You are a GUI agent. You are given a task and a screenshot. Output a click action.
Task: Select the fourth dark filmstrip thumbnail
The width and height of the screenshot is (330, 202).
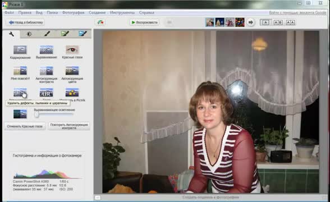pos(240,22)
